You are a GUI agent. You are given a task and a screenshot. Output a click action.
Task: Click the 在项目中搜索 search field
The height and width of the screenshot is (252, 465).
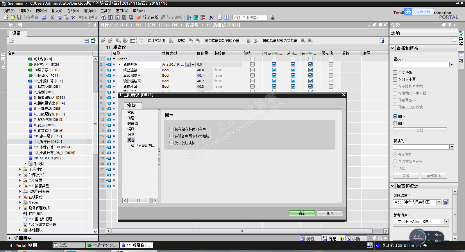click(x=250, y=18)
